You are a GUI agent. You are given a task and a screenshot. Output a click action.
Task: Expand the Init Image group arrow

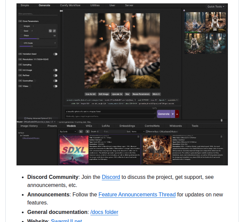pos(20,70)
